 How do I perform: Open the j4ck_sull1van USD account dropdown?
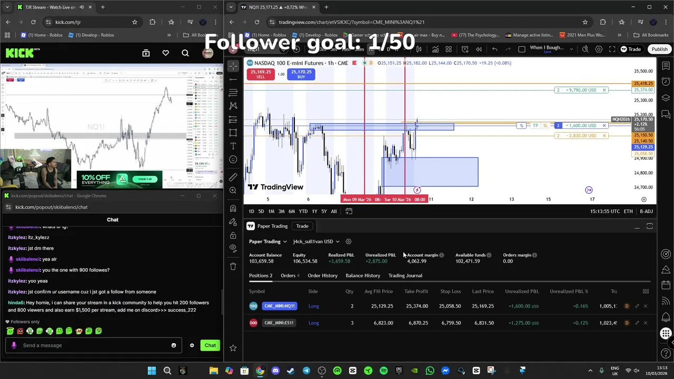pyautogui.click(x=316, y=242)
